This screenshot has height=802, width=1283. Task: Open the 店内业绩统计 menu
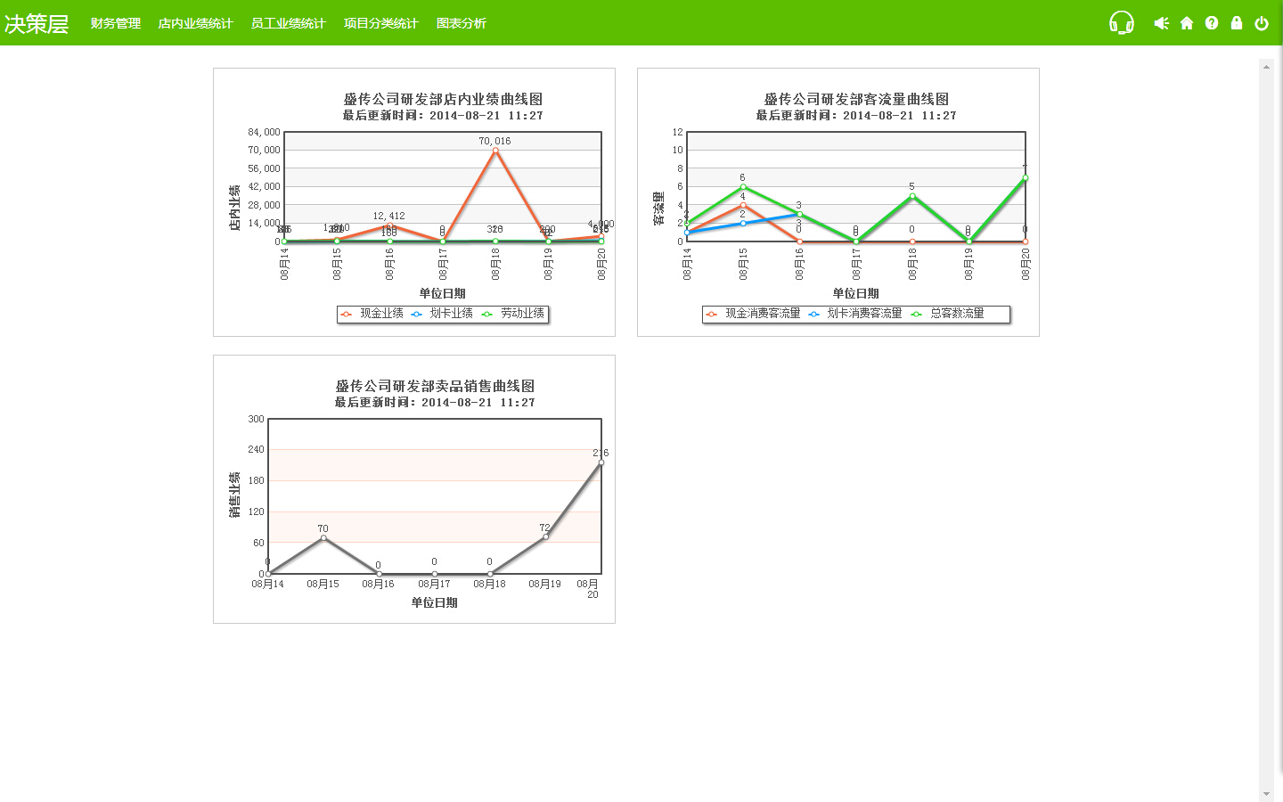[195, 23]
